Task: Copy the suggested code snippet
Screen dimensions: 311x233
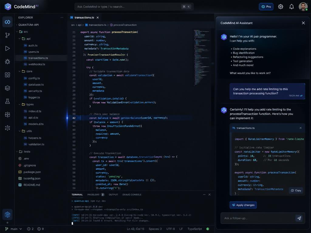Action: 296,191
